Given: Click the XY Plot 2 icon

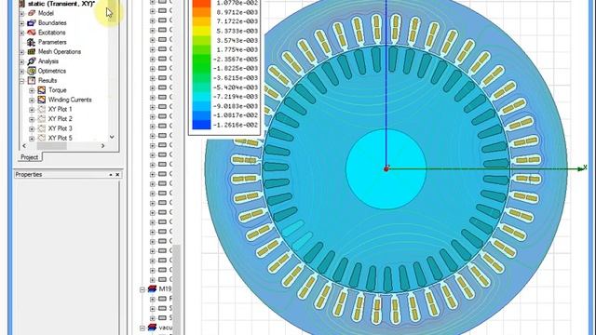Looking at the screenshot, I should pos(41,119).
